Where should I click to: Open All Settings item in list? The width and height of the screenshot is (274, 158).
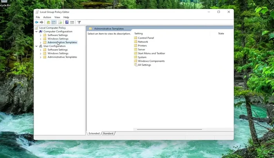pos(144,65)
